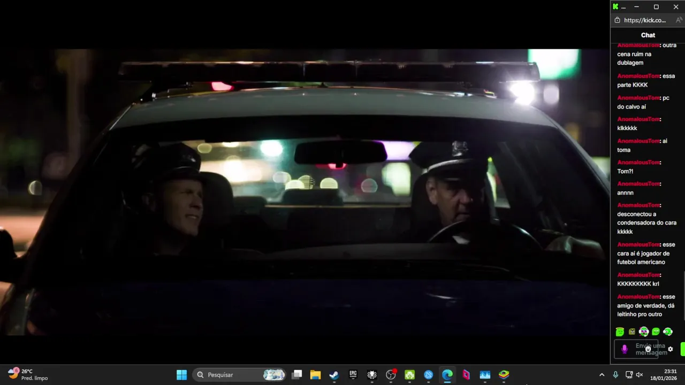This screenshot has height=385, width=685.
Task: View site info via padlock icon
Action: (x=617, y=20)
